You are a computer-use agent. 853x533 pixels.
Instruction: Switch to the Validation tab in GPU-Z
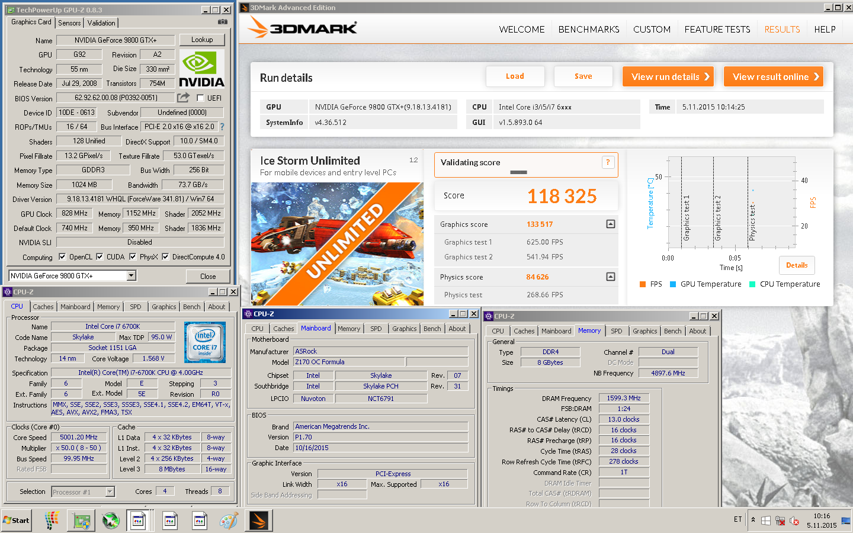coord(101,23)
